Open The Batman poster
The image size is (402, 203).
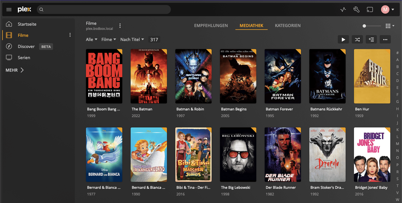click(x=149, y=76)
